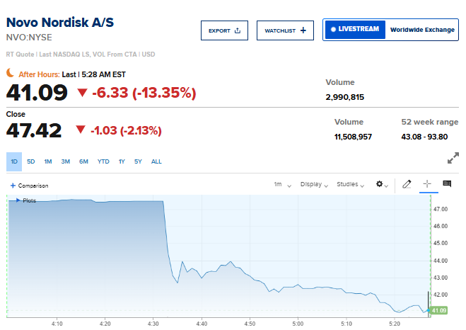The image size is (466, 330).
Task: Select the 1D time range tab
Action: click(x=15, y=161)
